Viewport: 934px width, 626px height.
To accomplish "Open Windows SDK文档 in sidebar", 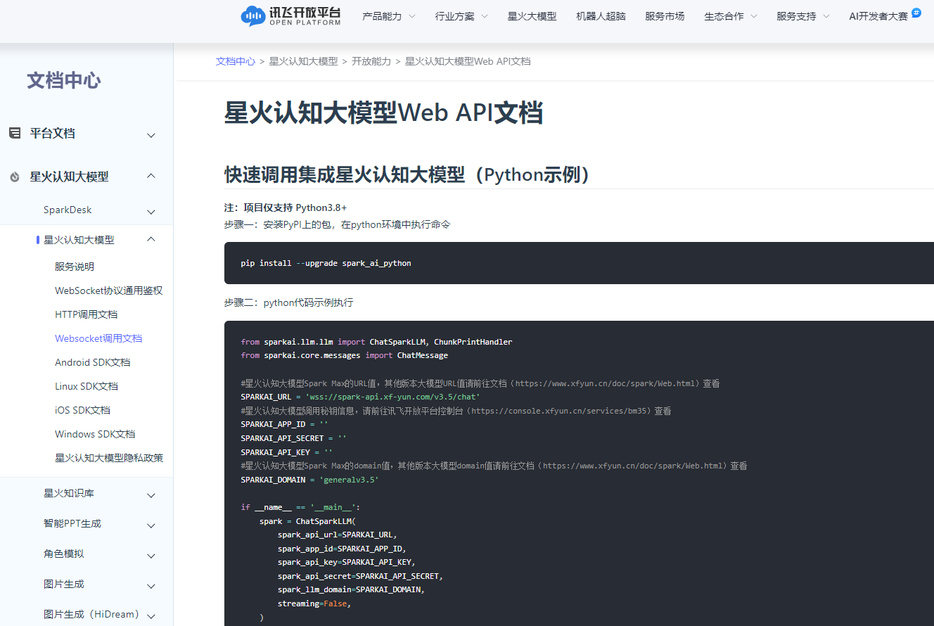I will [x=95, y=434].
